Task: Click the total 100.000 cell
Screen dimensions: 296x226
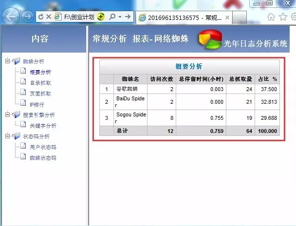Action: tap(267, 131)
